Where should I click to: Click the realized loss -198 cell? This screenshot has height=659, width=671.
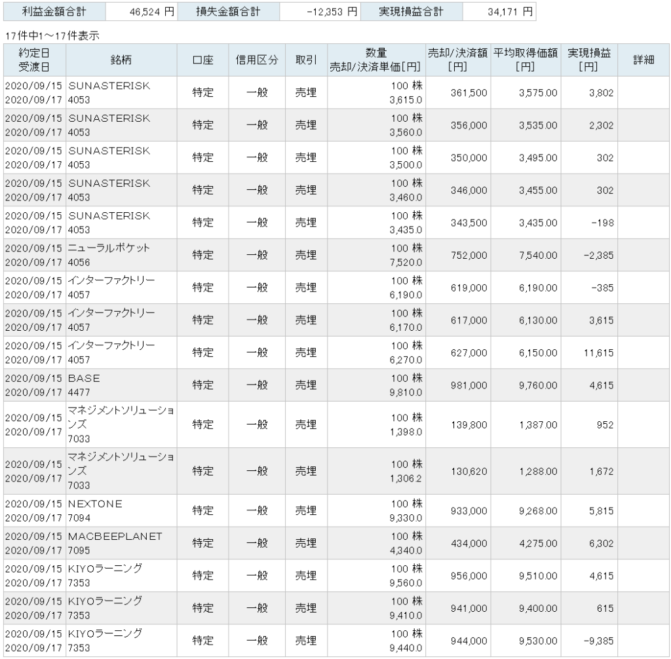pyautogui.click(x=589, y=223)
